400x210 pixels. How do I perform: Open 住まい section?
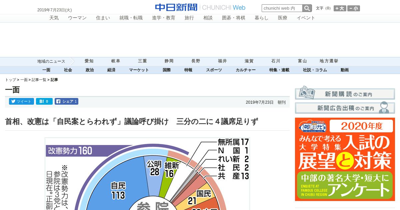point(103,18)
